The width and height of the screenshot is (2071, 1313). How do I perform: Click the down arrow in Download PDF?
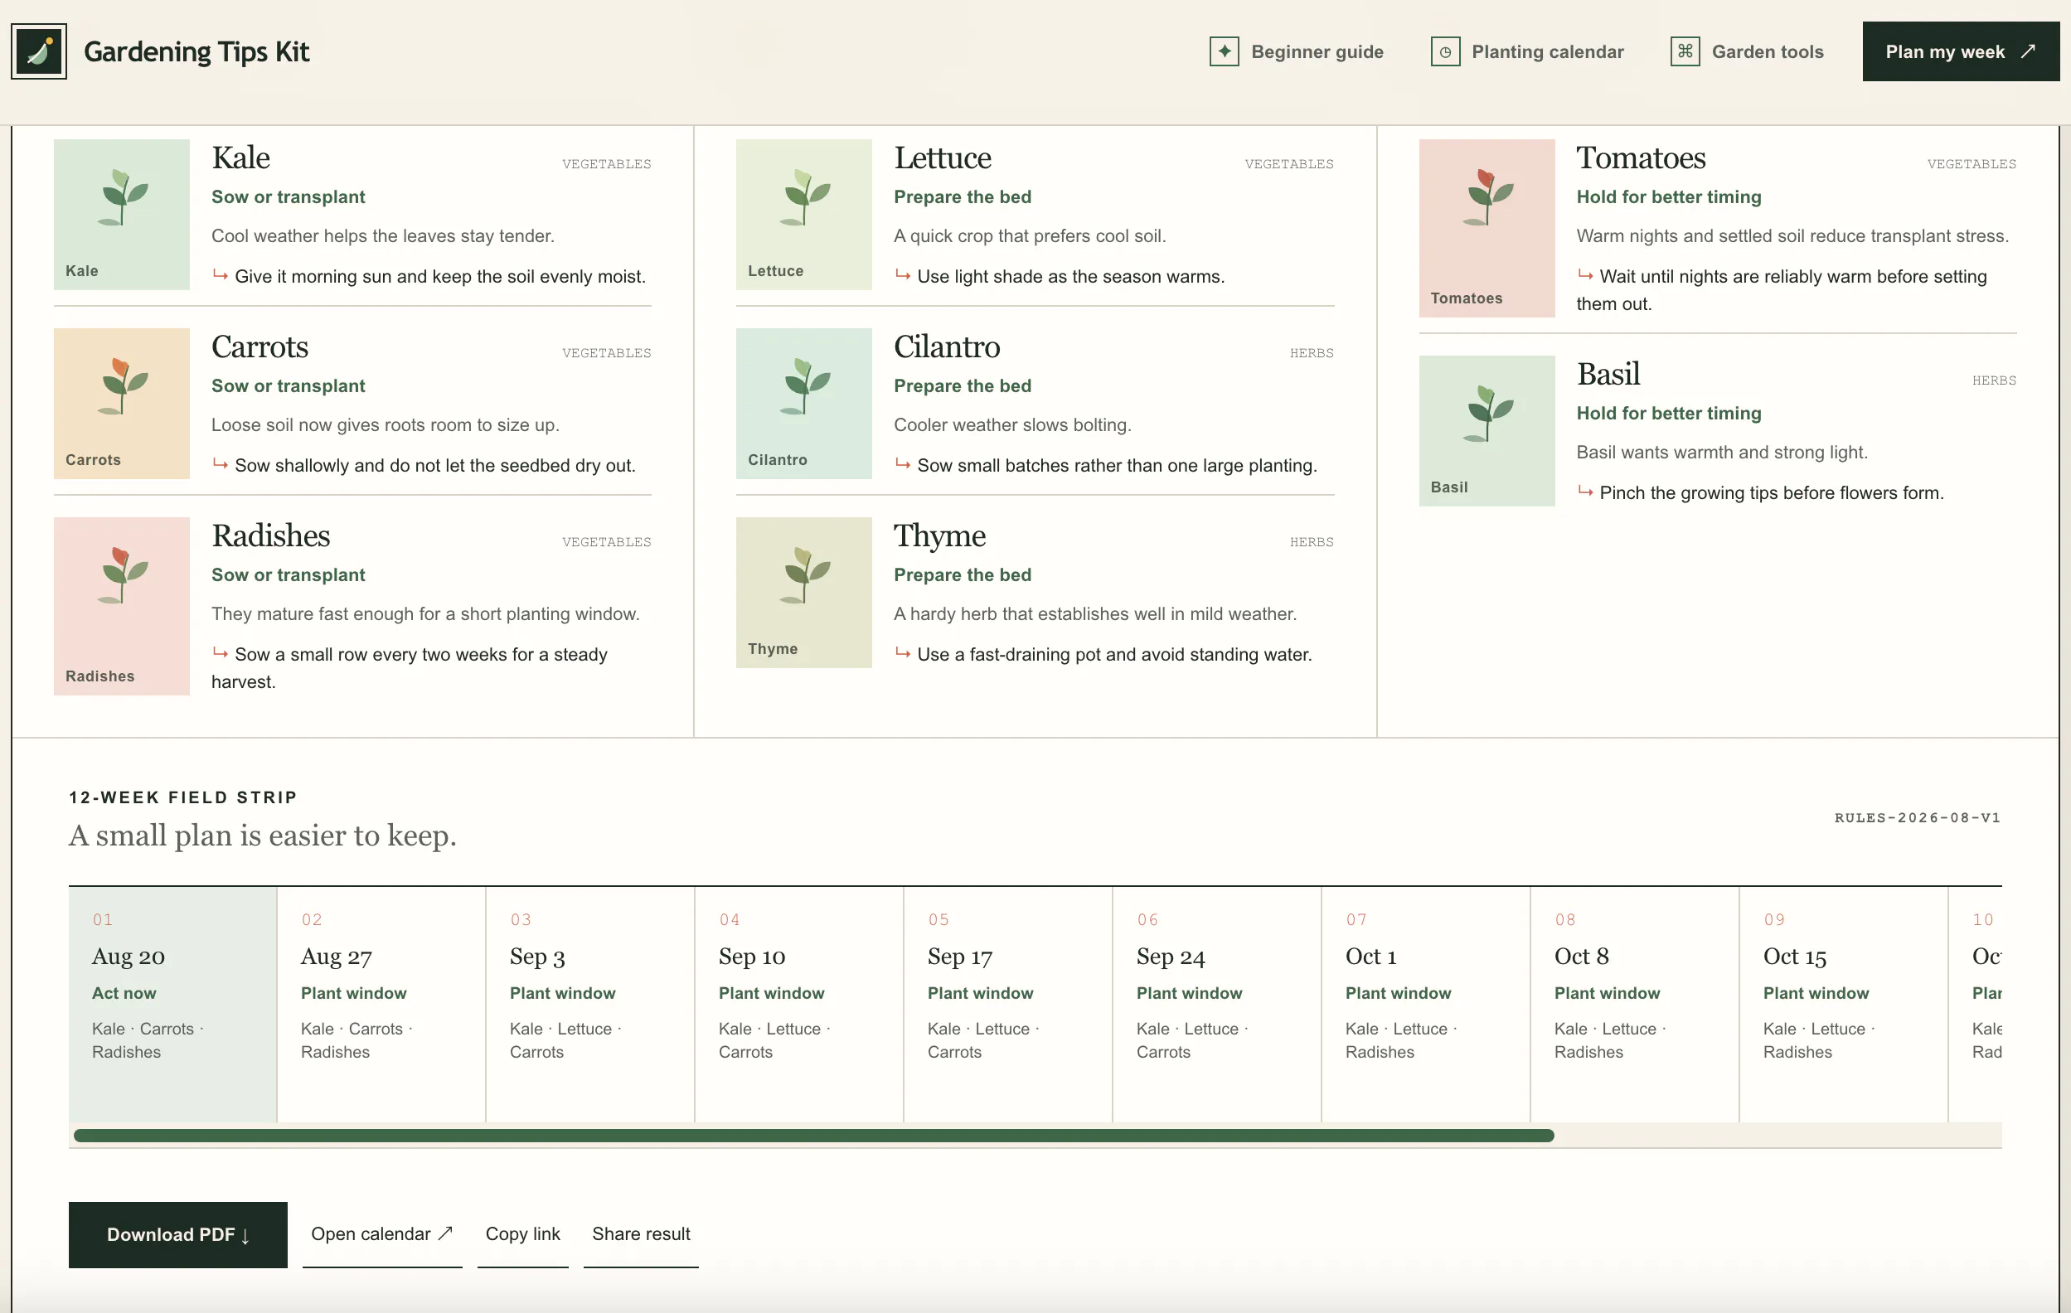(245, 1236)
